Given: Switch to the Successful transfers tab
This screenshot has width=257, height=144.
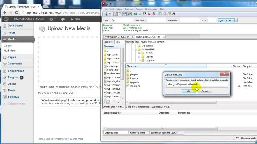Looking at the screenshot, I should point(164,133).
